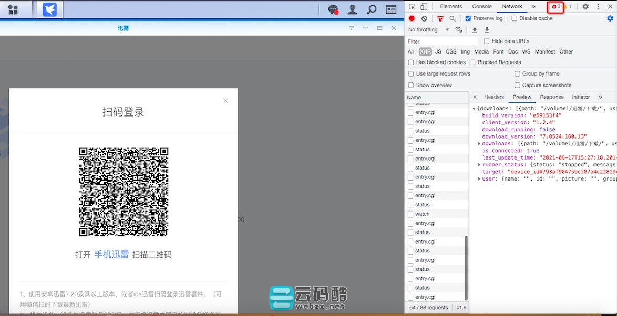617x316 pixels.
Task: Uncheck the Preserve log checkbox
Action: pyautogui.click(x=468, y=18)
